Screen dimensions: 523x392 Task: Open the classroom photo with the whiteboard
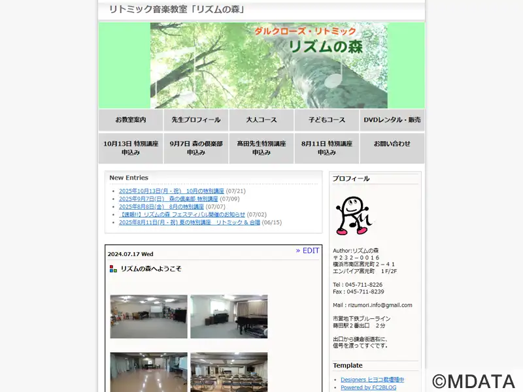click(149, 316)
